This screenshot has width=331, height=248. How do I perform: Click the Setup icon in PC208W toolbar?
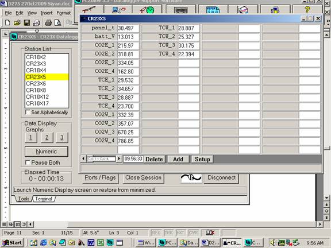coord(89,10)
